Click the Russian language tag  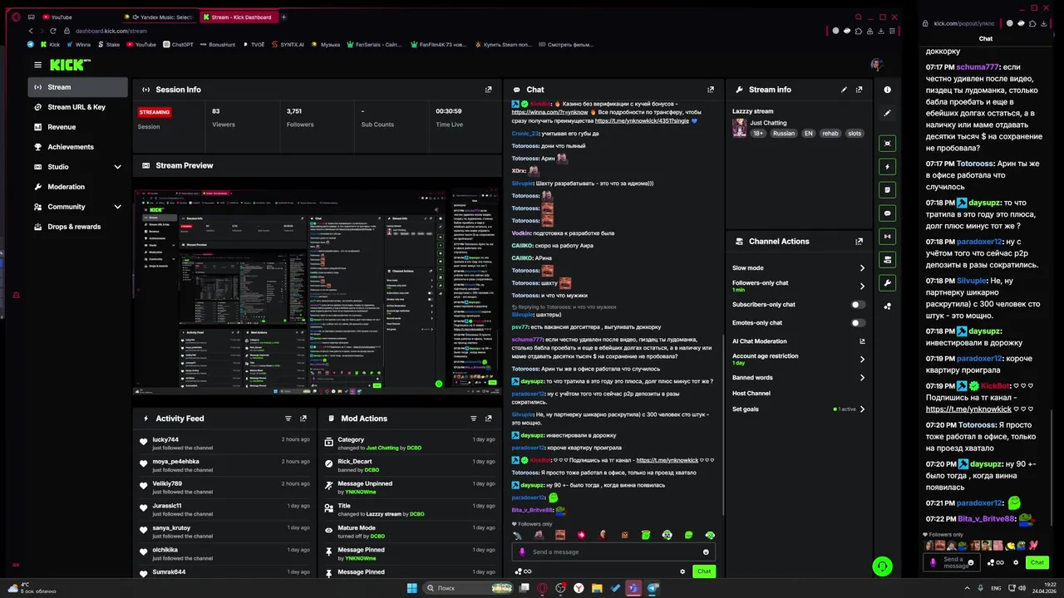click(x=783, y=134)
